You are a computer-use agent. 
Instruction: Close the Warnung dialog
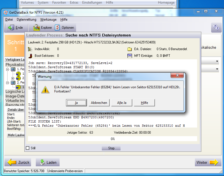point(177,75)
